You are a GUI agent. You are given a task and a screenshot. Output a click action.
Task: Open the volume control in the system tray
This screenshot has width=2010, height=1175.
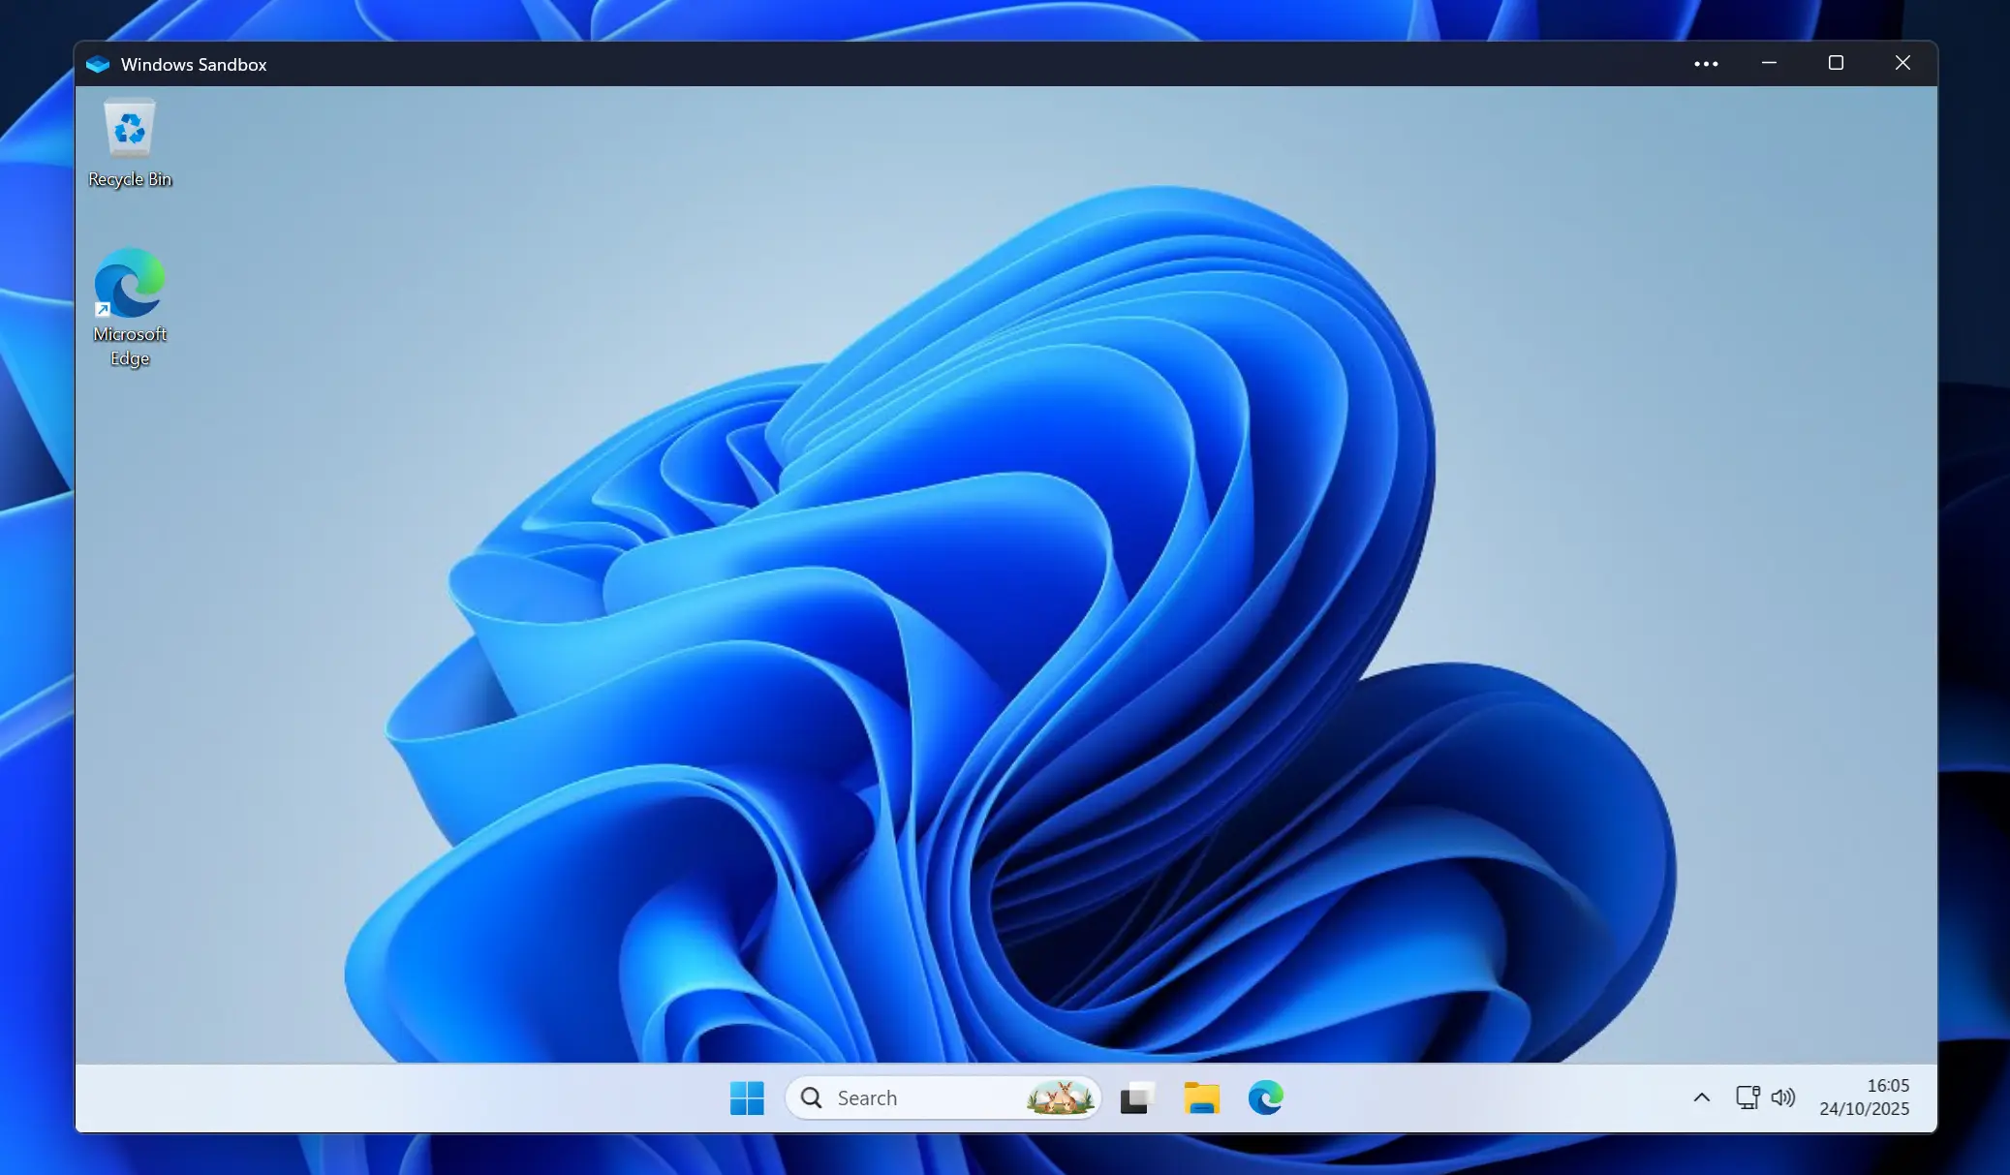tap(1783, 1098)
